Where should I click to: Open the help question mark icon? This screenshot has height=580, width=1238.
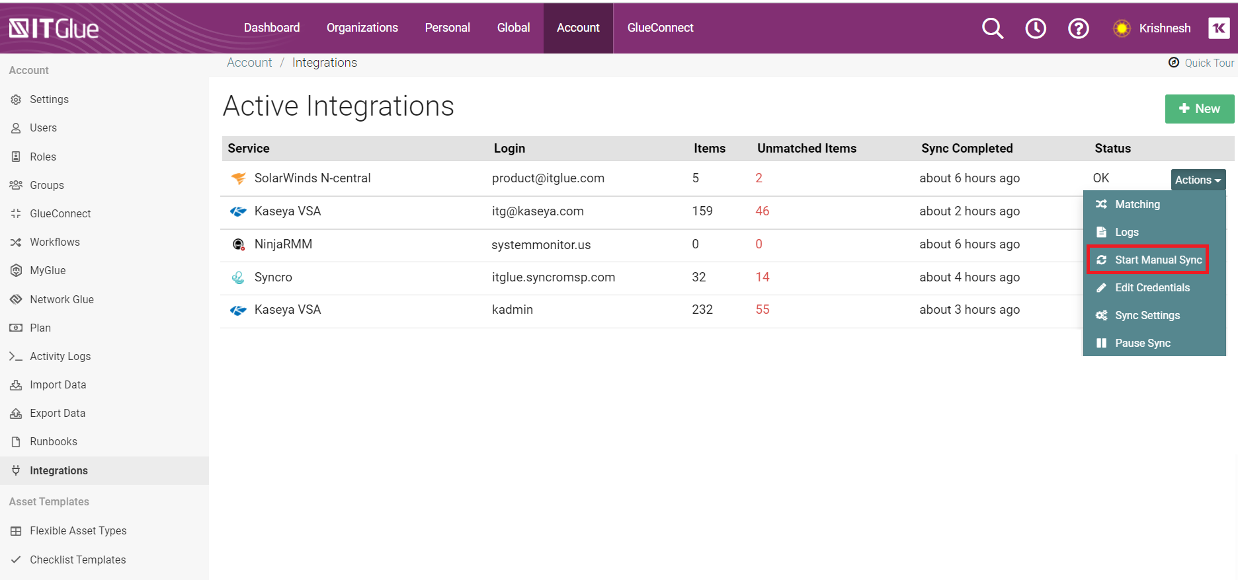1079,28
